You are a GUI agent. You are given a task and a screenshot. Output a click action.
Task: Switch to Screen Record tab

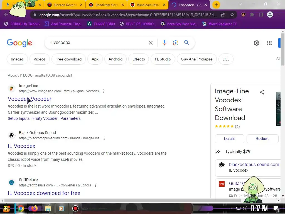coord(65,5)
